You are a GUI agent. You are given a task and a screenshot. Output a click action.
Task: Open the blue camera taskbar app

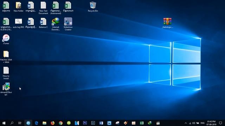[109, 123]
